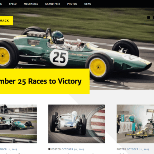Image resolution: width=154 pixels, height=154 pixels.
Task: Click the NEWS navigation link
Action: pos(88,4)
